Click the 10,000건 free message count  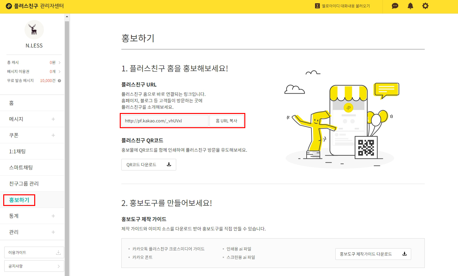tap(48, 81)
